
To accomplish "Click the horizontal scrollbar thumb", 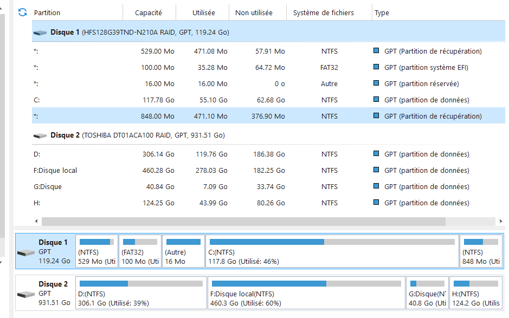I will tap(243, 222).
